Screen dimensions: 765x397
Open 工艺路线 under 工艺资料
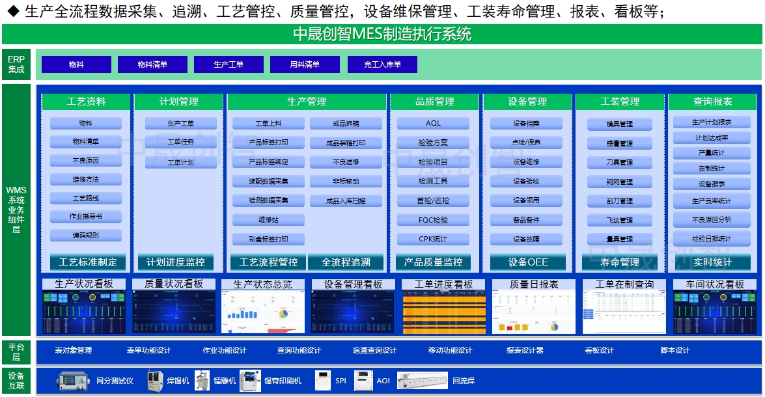pos(85,198)
